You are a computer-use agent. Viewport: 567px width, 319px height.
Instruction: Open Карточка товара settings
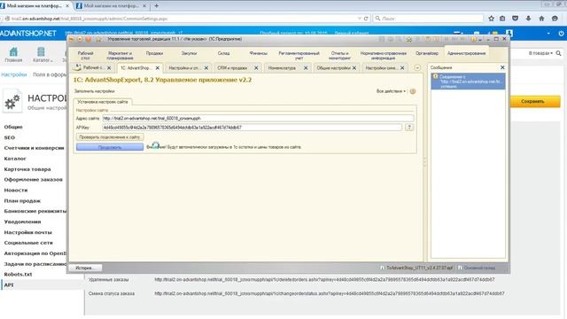pos(27,169)
